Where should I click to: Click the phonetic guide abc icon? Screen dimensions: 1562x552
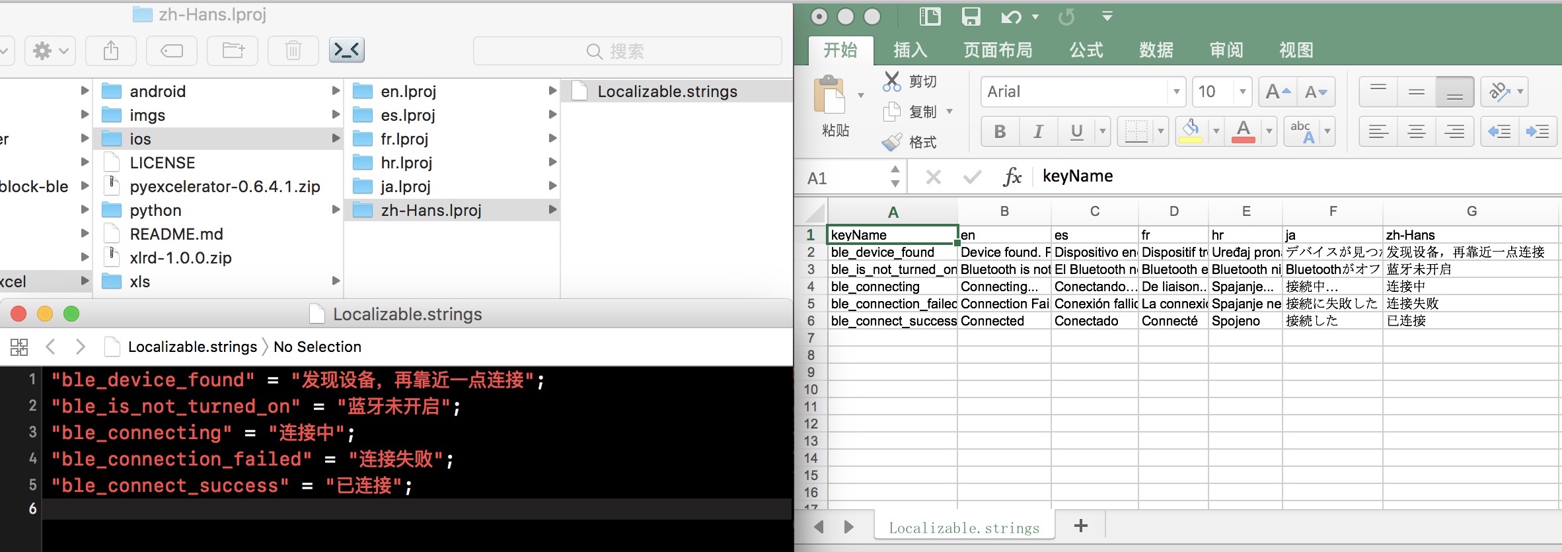pos(1303,131)
